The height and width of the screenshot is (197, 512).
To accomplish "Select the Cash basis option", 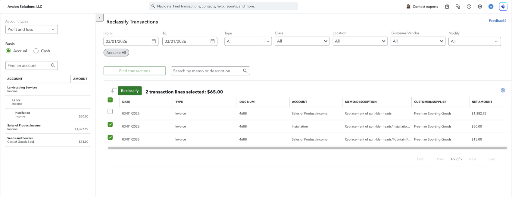I will pos(36,51).
